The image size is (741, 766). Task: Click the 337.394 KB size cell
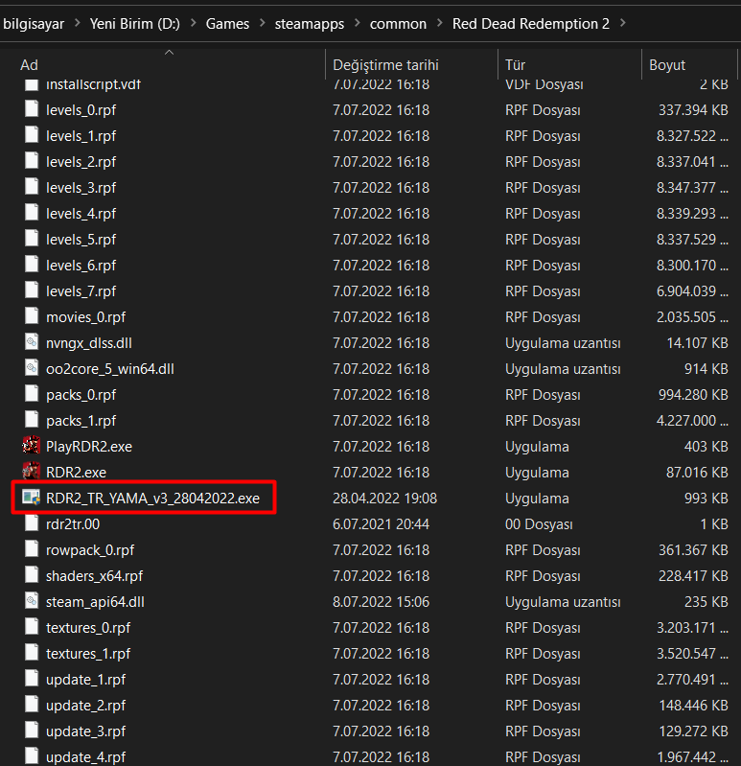coord(693,110)
